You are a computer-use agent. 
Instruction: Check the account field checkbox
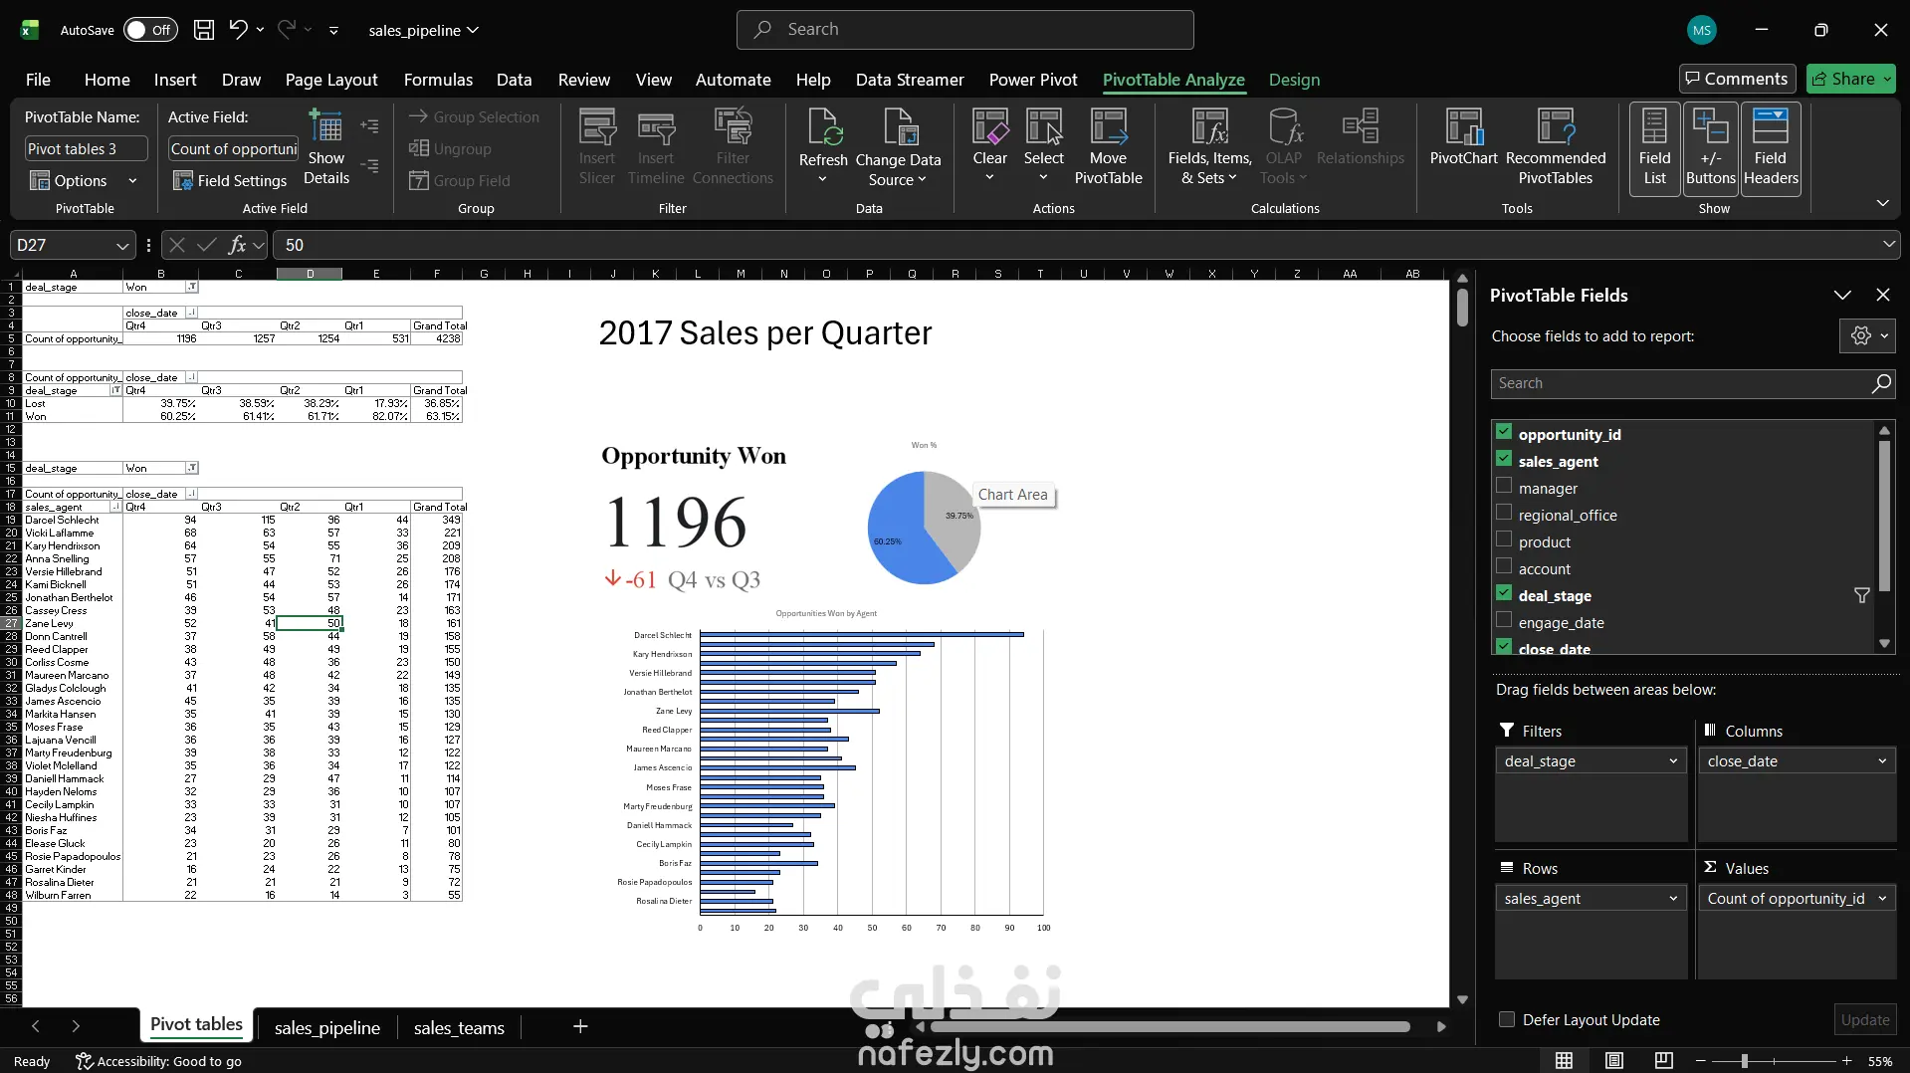tap(1504, 566)
